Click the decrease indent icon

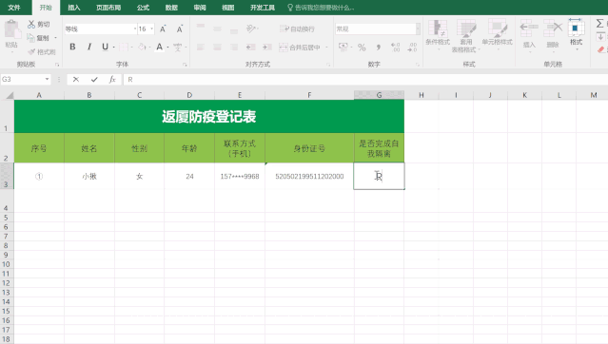[250, 48]
